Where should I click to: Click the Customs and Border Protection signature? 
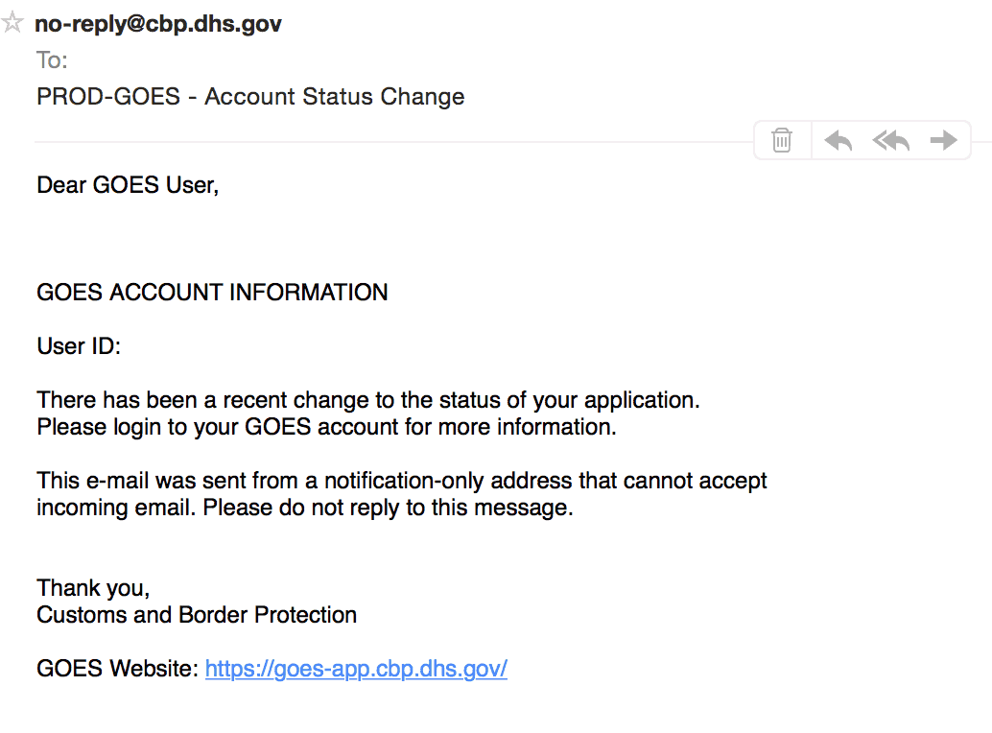pos(197,615)
